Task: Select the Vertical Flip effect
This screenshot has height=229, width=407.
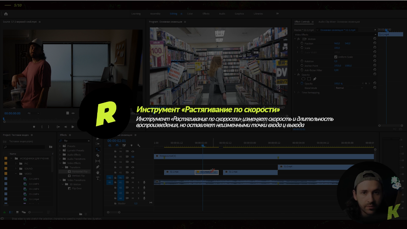Action: (78, 176)
